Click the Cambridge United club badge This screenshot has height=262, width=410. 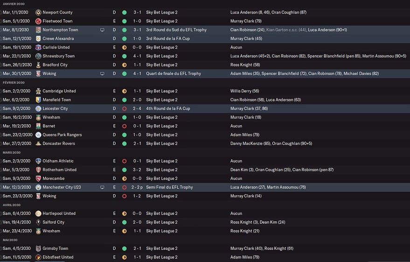point(38,91)
